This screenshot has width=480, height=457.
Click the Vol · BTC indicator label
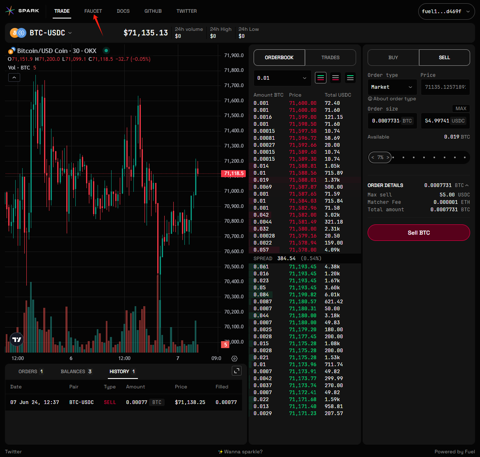coord(19,67)
